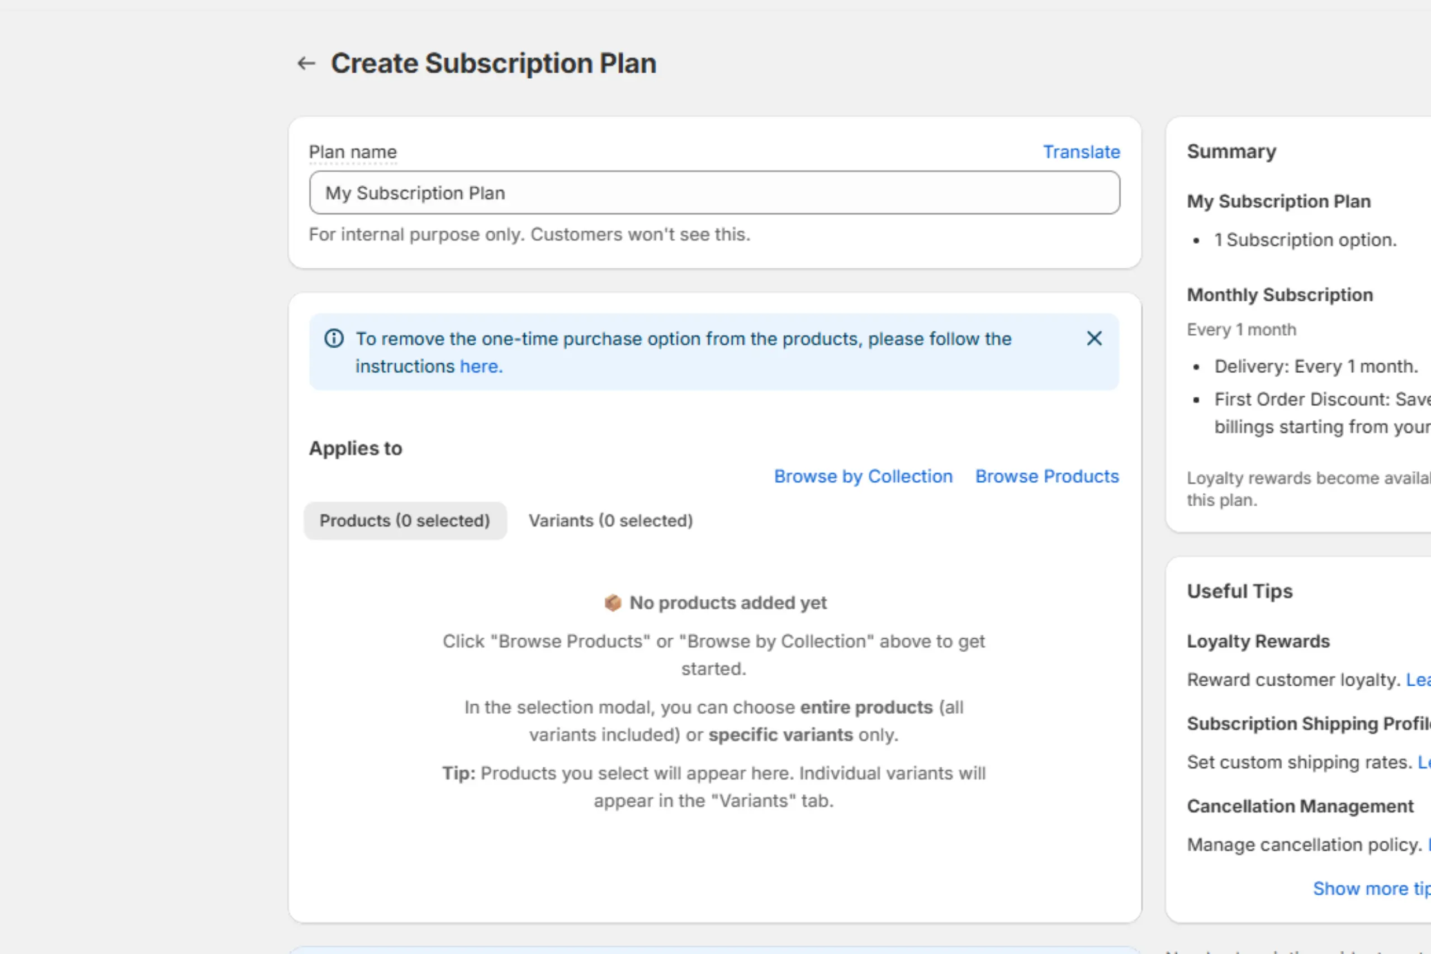Dismiss the one-time purchase info banner
1431x954 pixels.
pos(1094,338)
